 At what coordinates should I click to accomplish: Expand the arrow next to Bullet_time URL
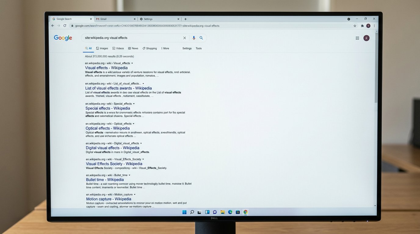(129, 175)
